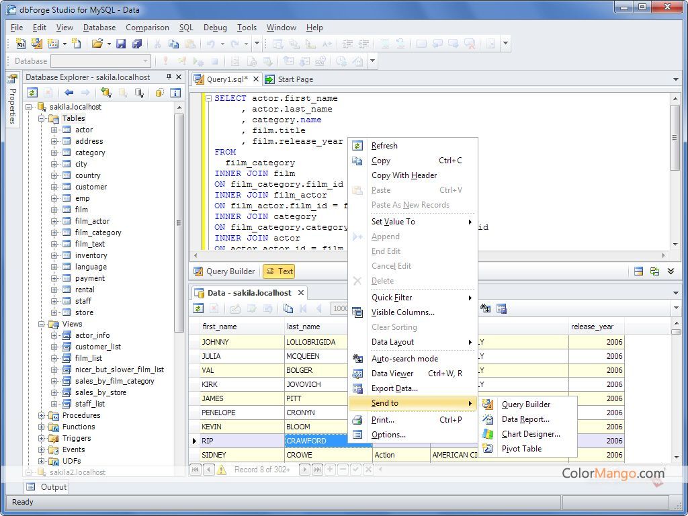Go to first record in navigator

point(196,470)
